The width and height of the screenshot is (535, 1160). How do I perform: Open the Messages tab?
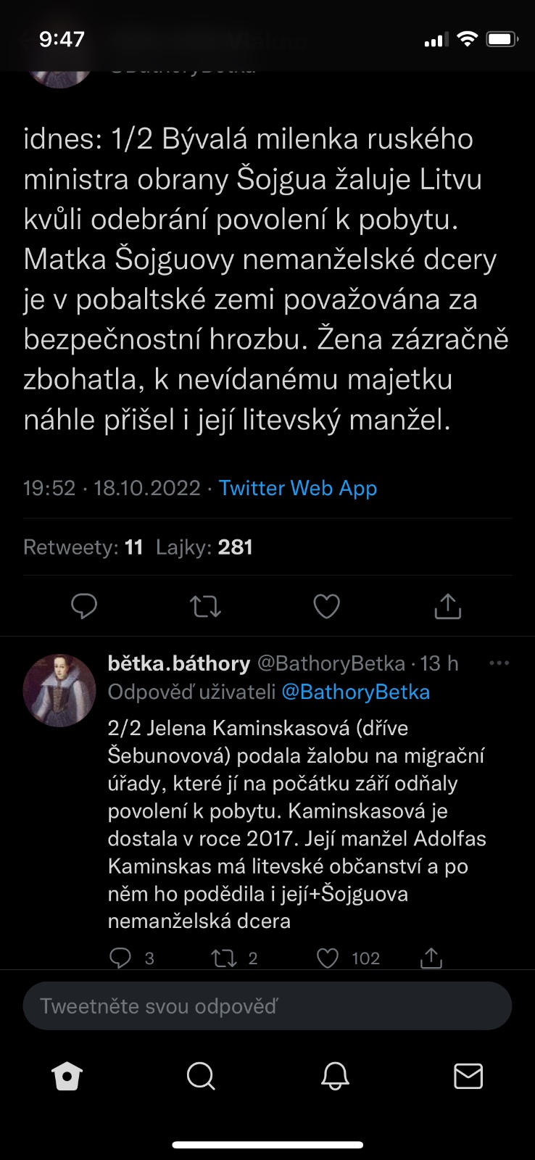pos(468,1076)
